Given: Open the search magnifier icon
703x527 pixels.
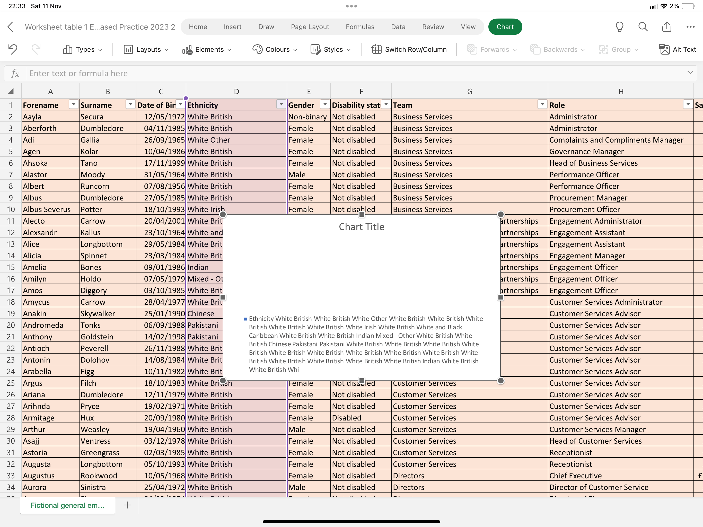Looking at the screenshot, I should point(643,27).
